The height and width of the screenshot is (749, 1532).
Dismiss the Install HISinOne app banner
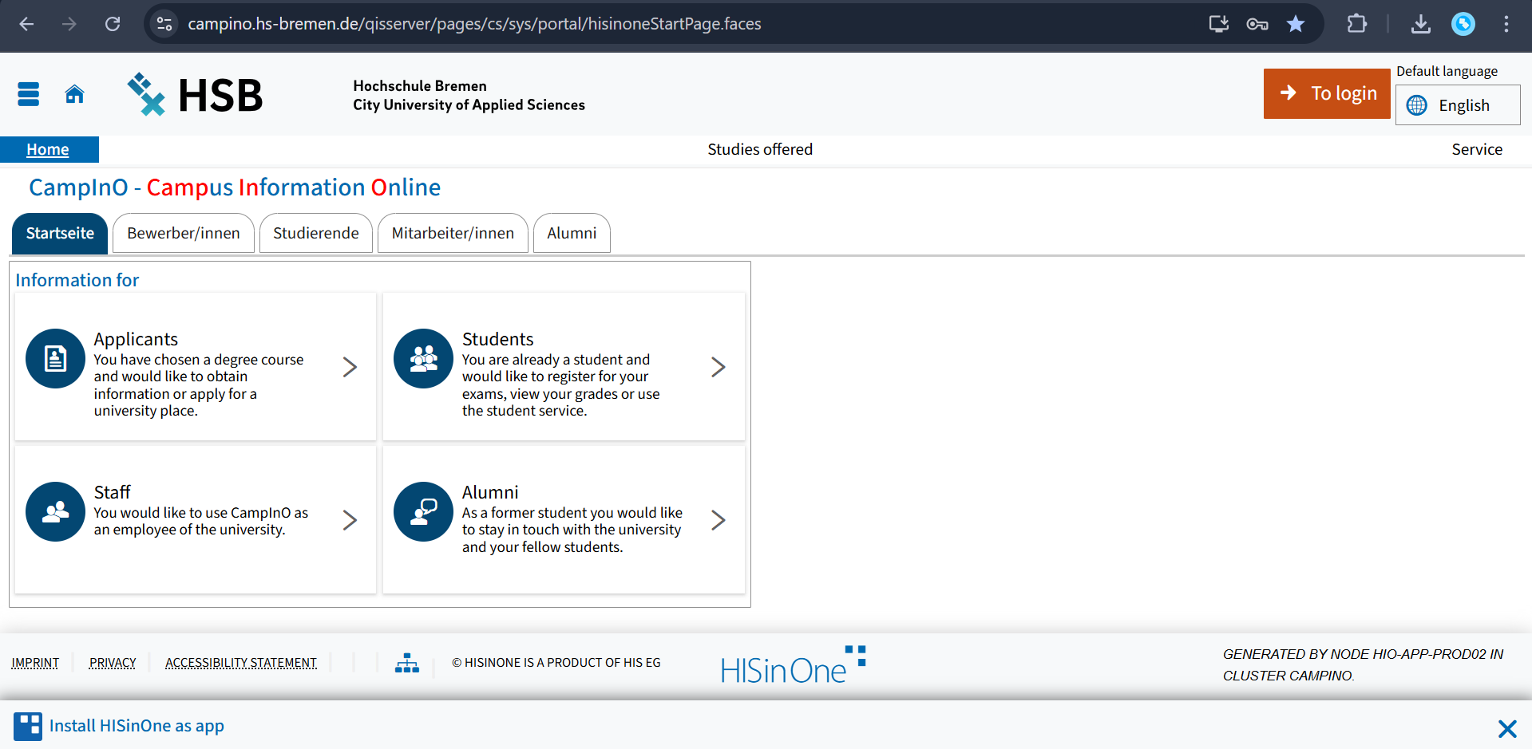pyautogui.click(x=1506, y=728)
